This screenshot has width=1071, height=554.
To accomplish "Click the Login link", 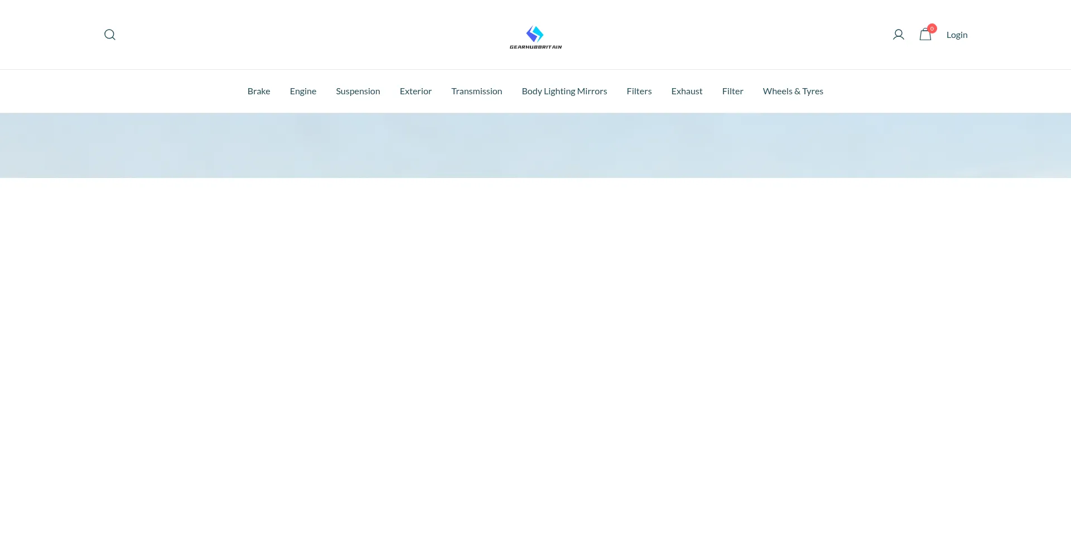I will [x=957, y=35].
